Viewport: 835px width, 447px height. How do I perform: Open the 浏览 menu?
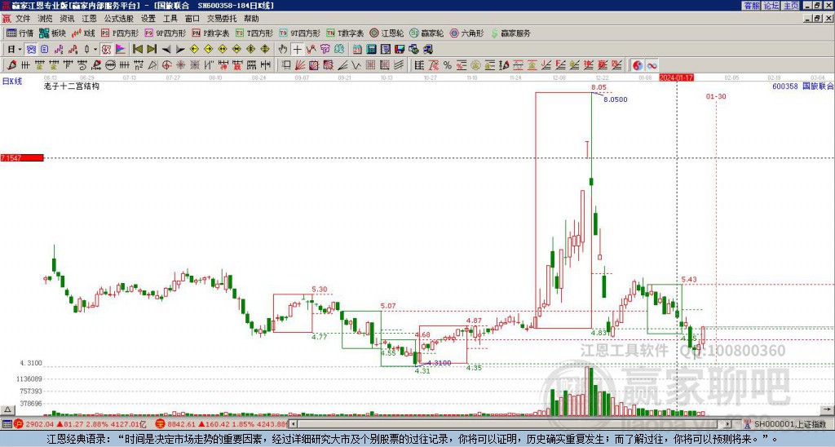click(46, 19)
